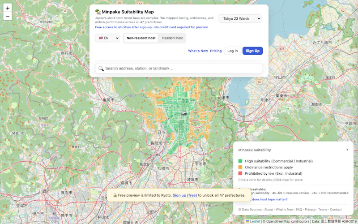Open the About footer link
The width and height of the screenshot is (358, 224).
268,209
